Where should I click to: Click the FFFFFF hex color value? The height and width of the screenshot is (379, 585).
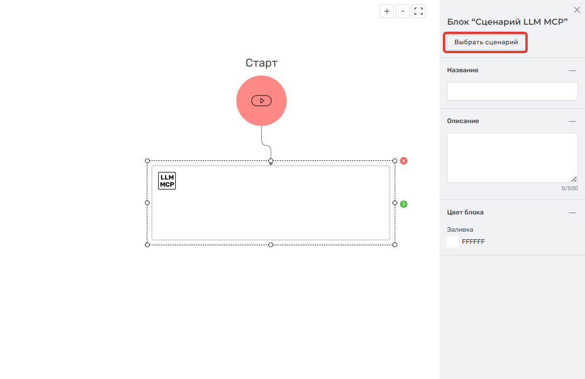(473, 242)
